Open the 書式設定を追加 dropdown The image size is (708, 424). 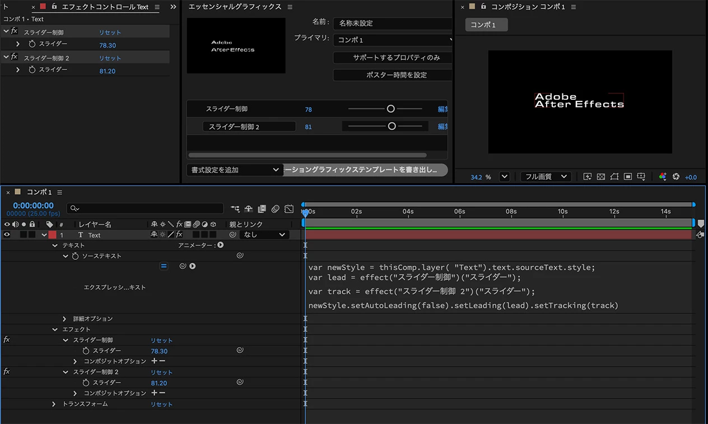[235, 170]
